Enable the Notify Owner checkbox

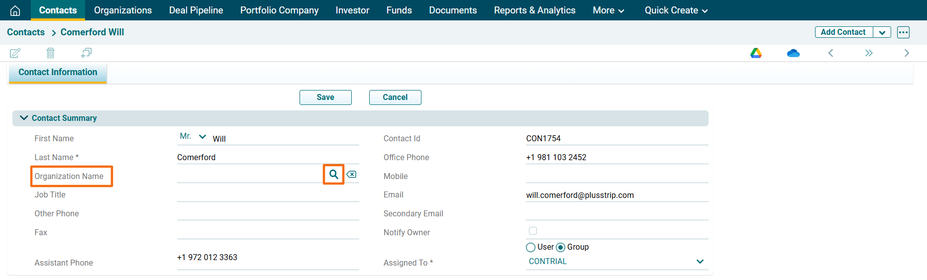tap(533, 231)
